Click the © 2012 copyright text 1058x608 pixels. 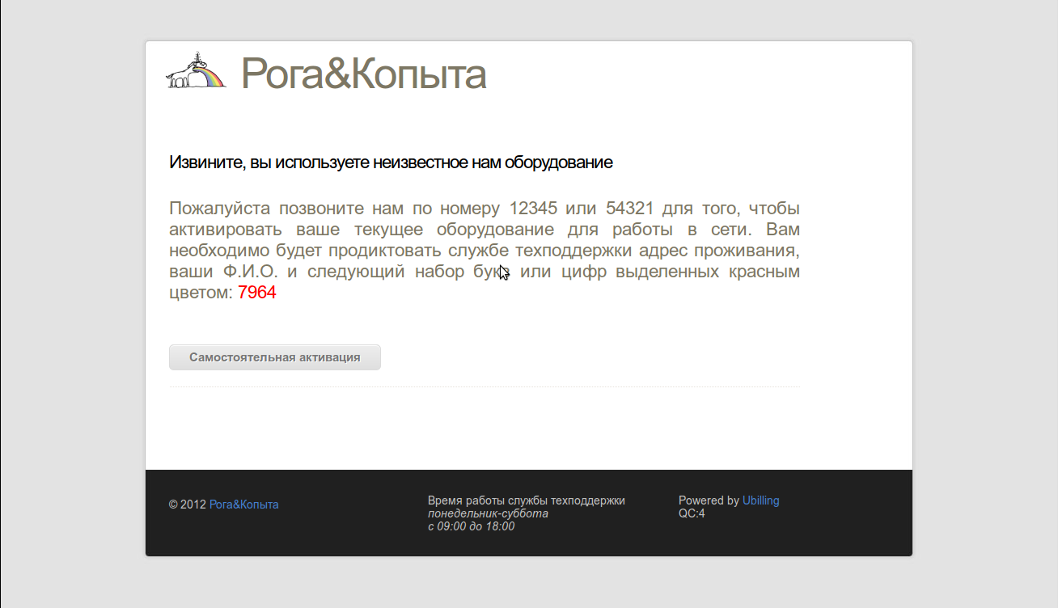click(188, 505)
